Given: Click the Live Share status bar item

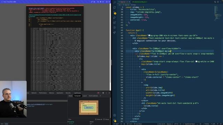Looking at the screenshot, I should [138, 124].
